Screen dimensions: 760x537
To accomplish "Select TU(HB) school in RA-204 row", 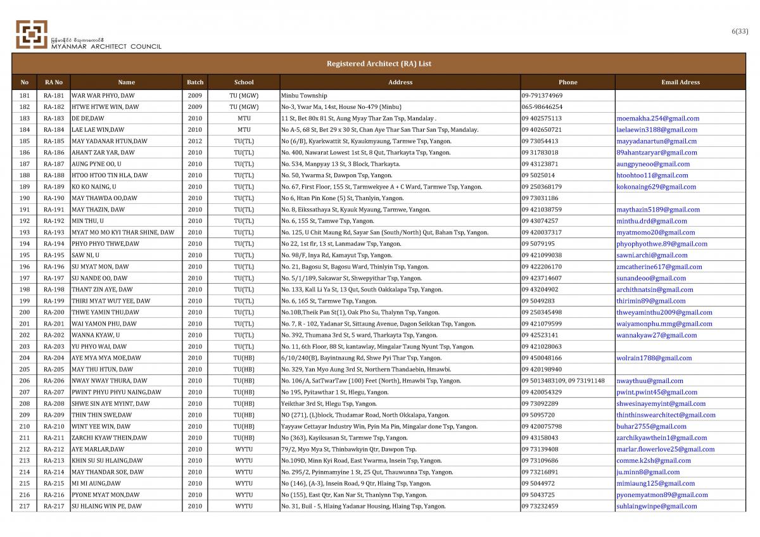I will 244,358.
